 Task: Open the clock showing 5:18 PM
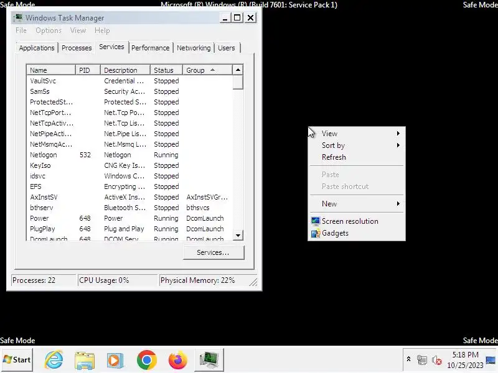(x=465, y=354)
